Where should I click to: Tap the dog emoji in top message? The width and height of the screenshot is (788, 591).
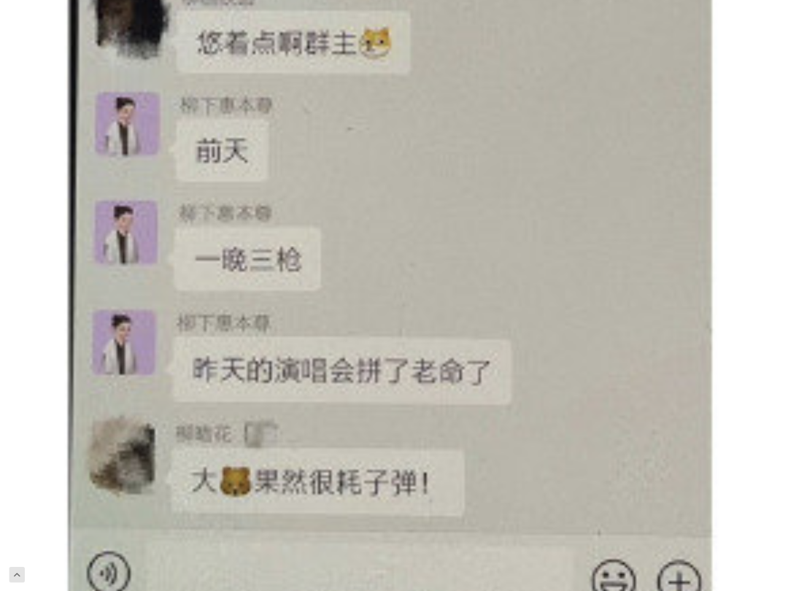tap(376, 43)
